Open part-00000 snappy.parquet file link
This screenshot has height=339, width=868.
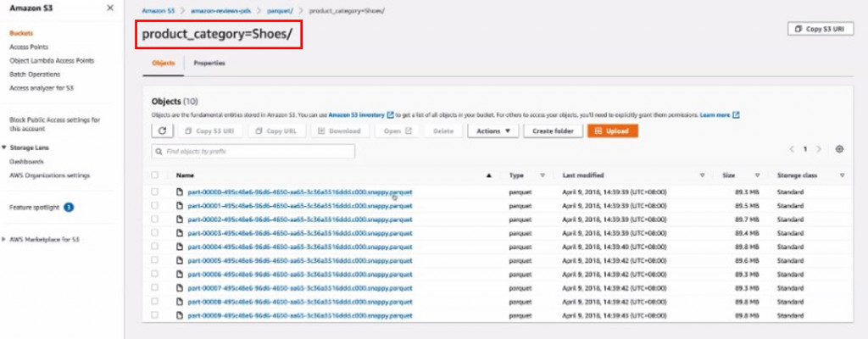tap(300, 192)
